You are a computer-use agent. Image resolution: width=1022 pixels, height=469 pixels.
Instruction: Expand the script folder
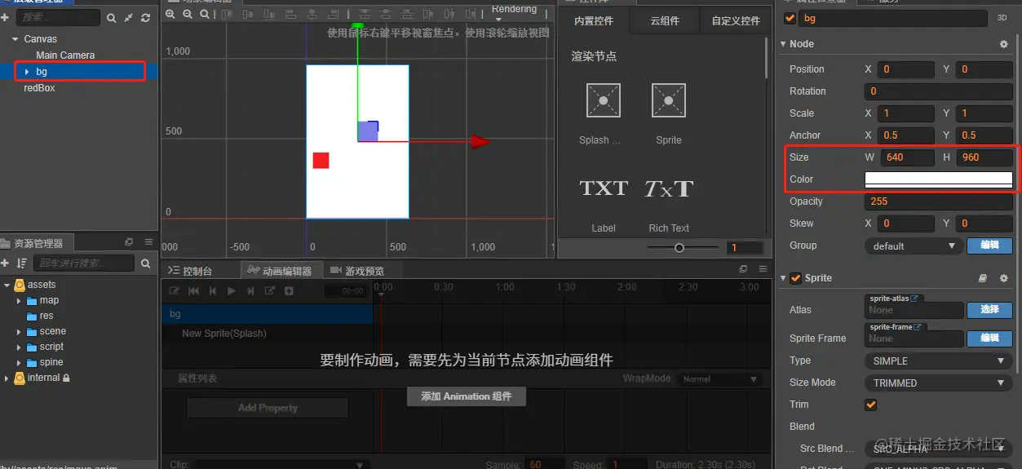(x=20, y=347)
